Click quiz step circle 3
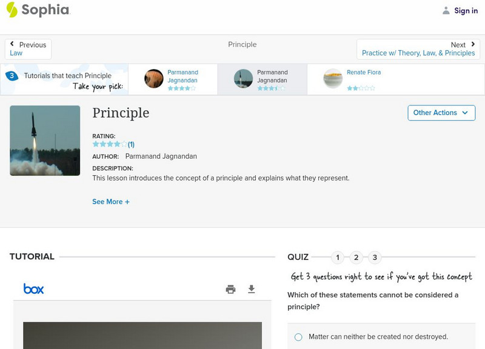 pyautogui.click(x=375, y=257)
